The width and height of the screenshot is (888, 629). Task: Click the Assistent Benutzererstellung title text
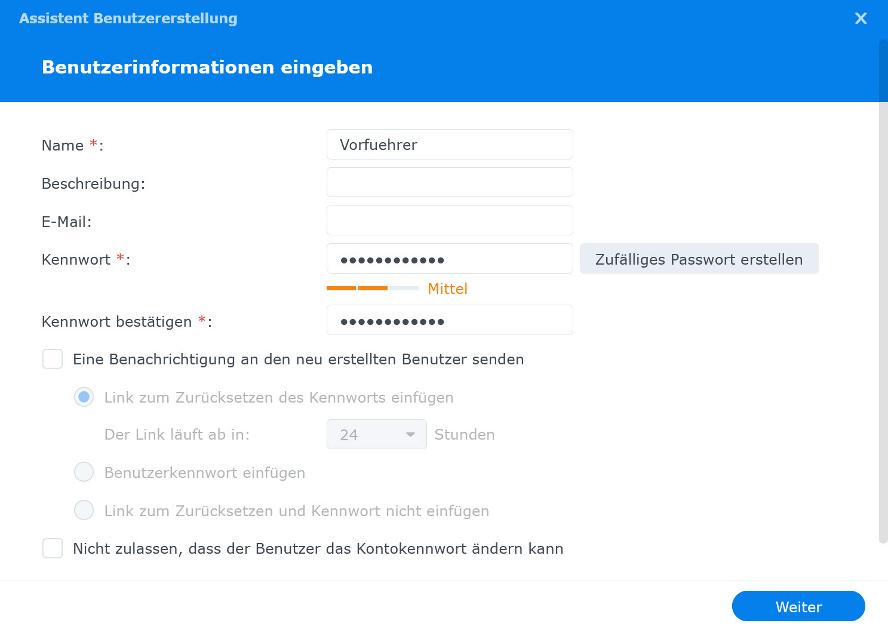[x=128, y=19]
